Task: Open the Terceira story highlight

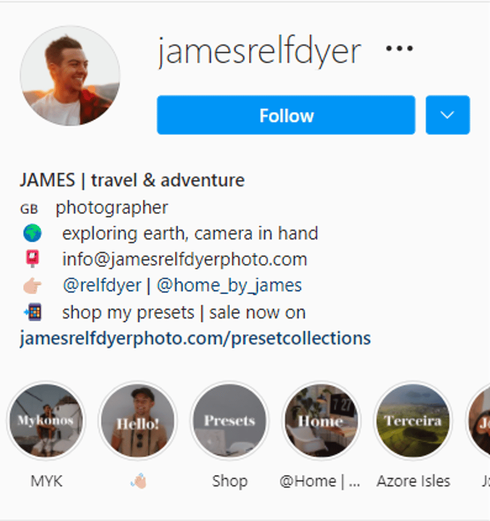Action: click(413, 421)
